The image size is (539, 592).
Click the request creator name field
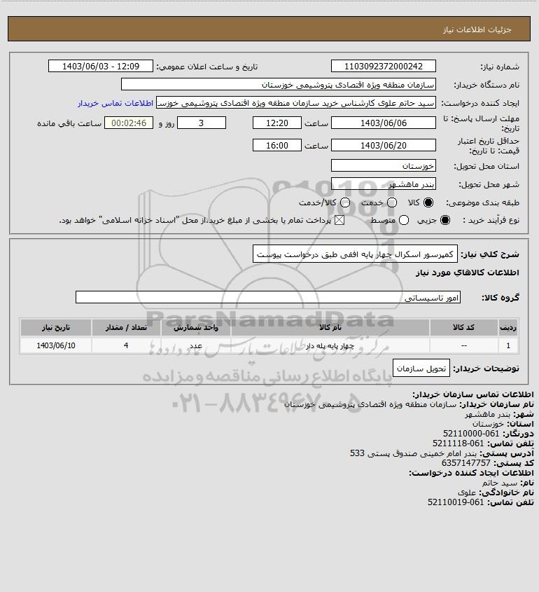(x=295, y=103)
